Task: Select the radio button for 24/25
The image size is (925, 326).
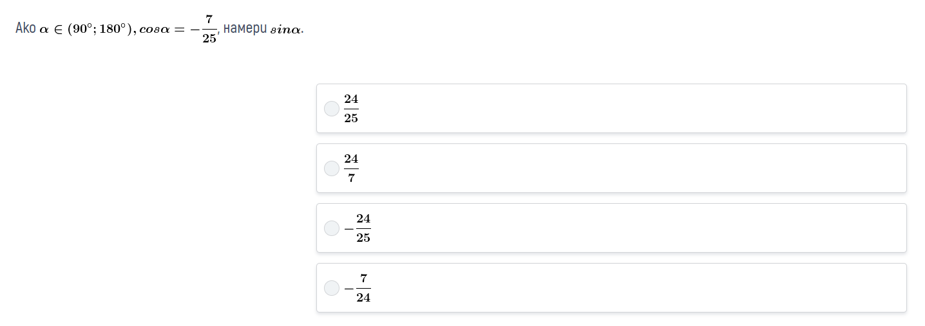Action: pos(332,109)
